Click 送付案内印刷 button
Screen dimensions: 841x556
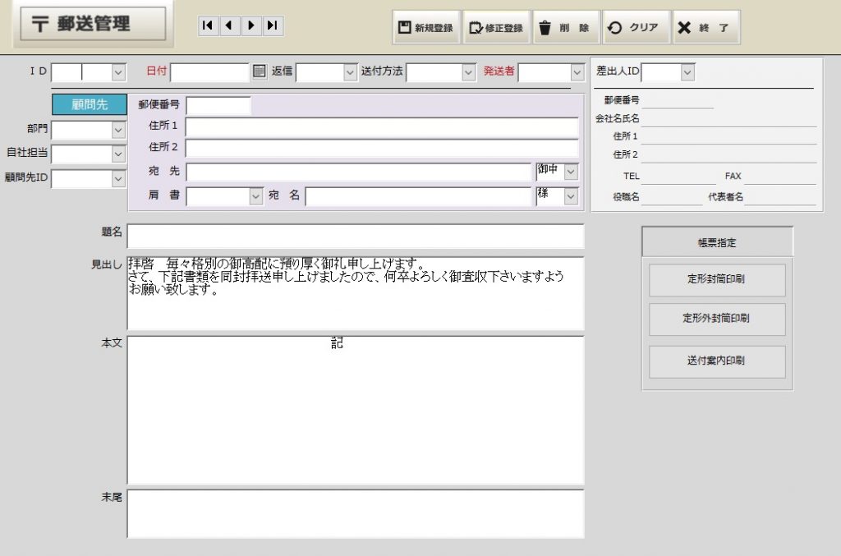(x=716, y=361)
